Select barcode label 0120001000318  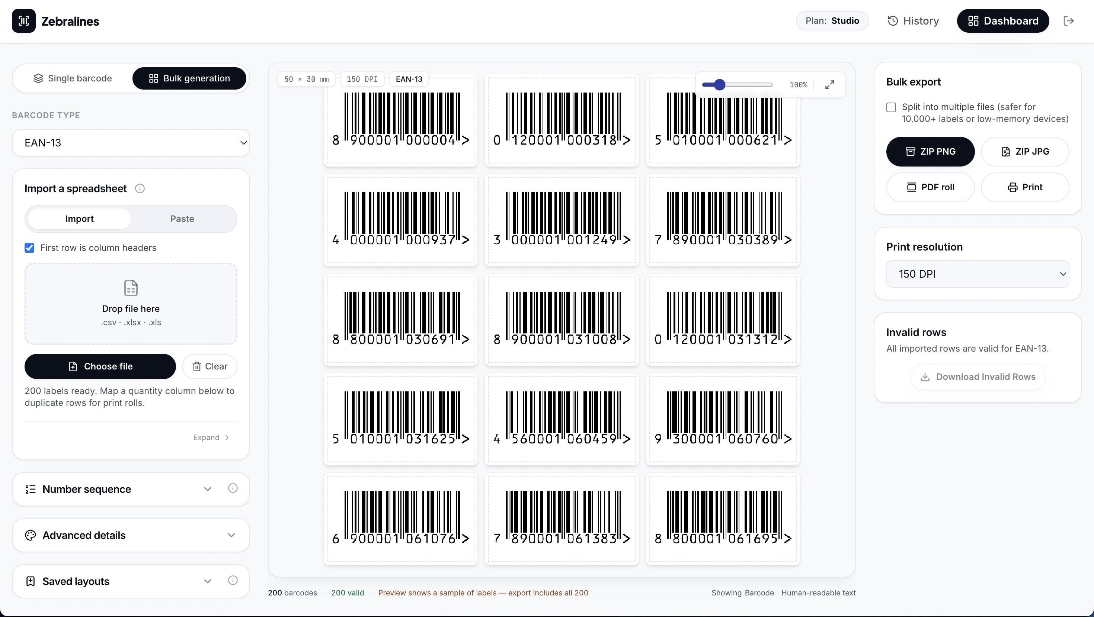click(562, 120)
